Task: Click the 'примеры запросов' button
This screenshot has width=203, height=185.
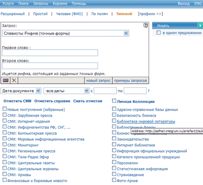Action: pos(130,80)
